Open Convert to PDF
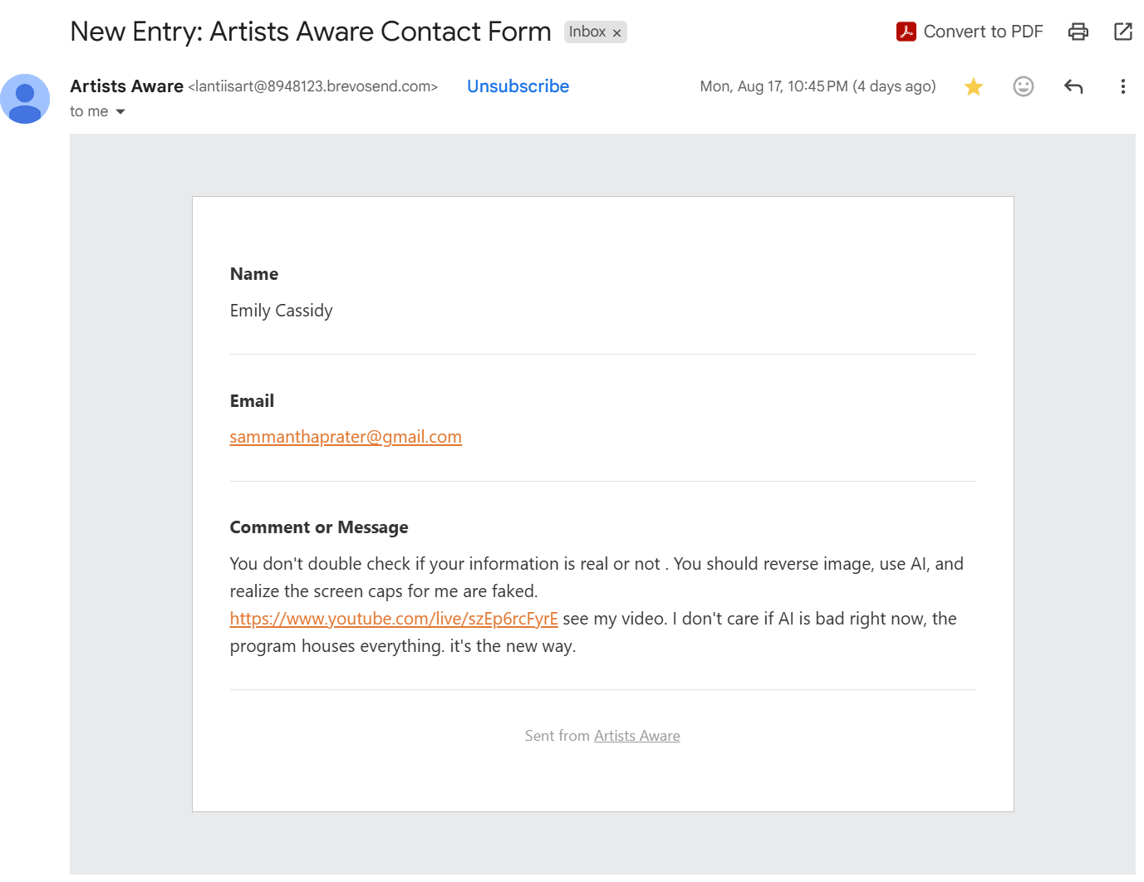Viewport: 1144px width, 882px height. pyautogui.click(x=970, y=32)
